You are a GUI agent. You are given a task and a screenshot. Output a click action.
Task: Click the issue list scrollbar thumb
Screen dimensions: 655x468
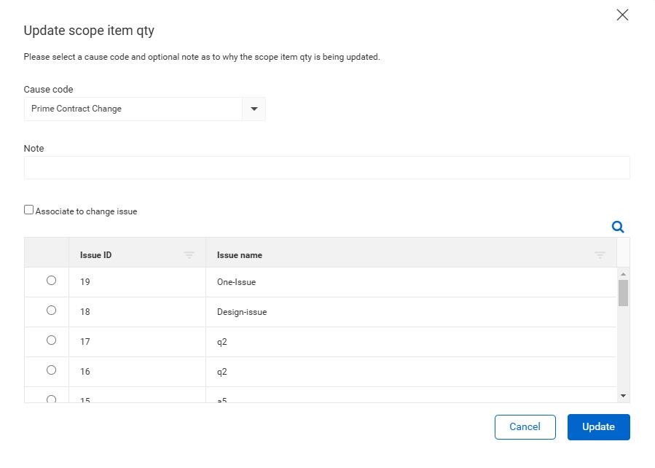pyautogui.click(x=623, y=292)
